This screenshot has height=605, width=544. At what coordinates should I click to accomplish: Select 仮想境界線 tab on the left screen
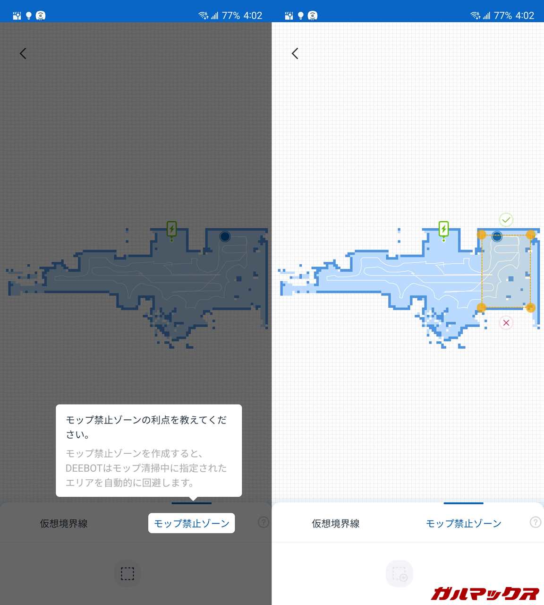[x=64, y=523]
